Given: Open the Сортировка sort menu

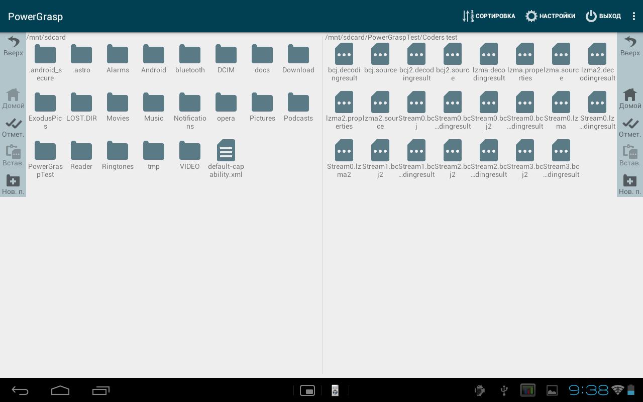Looking at the screenshot, I should tap(489, 16).
